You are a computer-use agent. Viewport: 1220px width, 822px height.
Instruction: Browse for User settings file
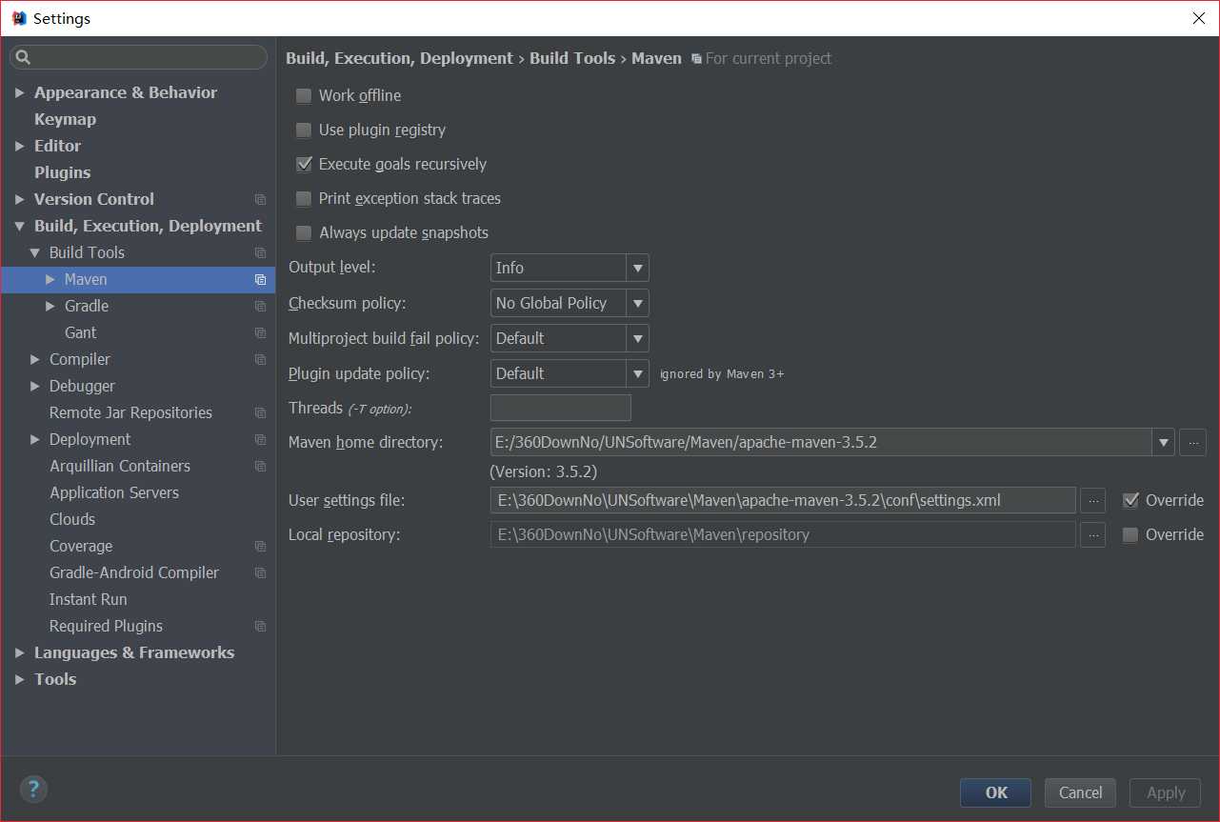1093,500
